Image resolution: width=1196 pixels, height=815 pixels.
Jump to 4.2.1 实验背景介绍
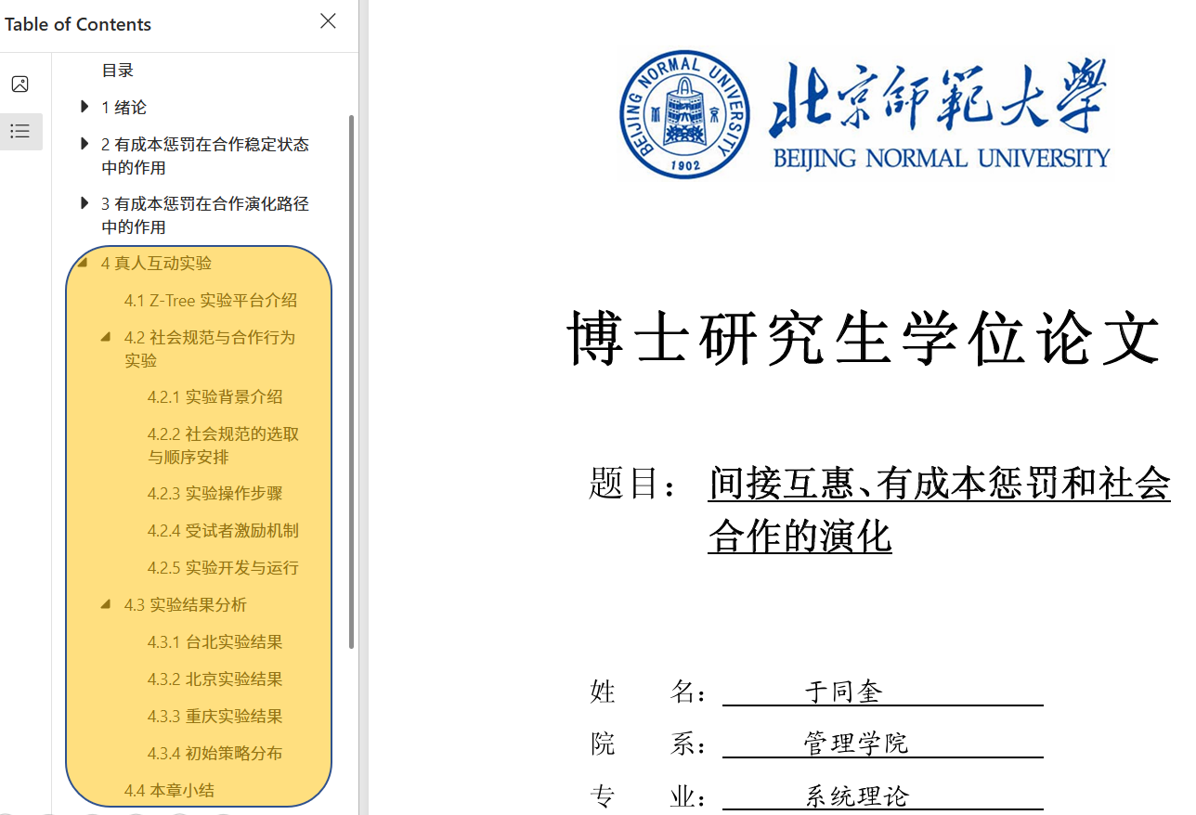point(214,397)
